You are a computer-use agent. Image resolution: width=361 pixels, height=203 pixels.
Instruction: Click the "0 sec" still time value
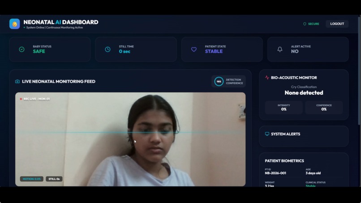pos(125,52)
